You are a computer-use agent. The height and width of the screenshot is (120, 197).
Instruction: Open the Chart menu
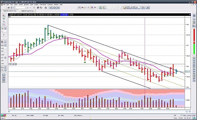(x=16, y=4)
